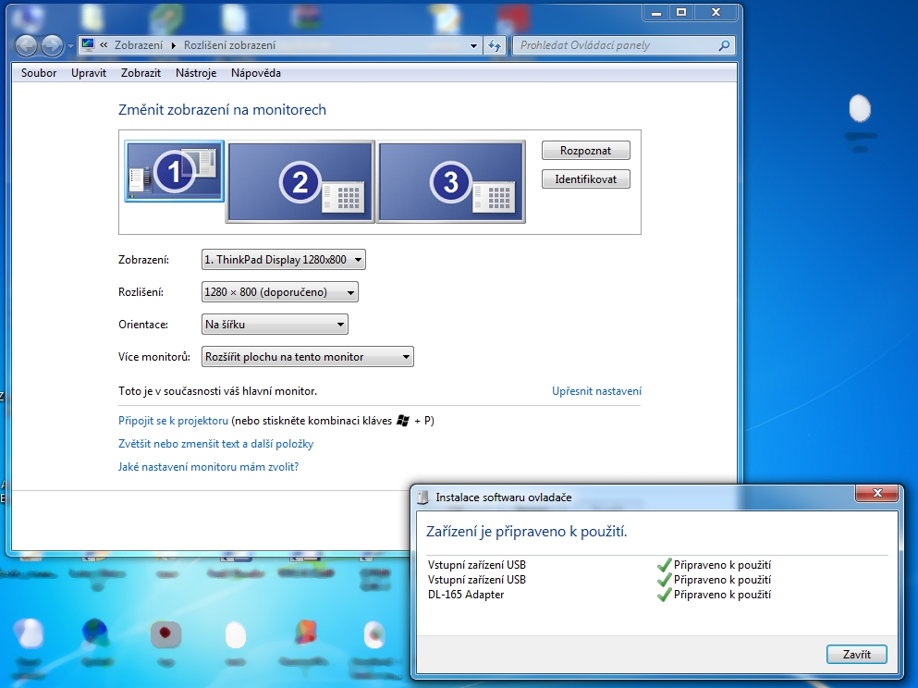Image resolution: width=918 pixels, height=688 pixels.
Task: Click the Identifikovat button
Action: [585, 179]
